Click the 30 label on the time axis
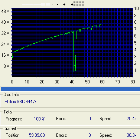Screen dimensions: 140x139 click(x=57, y=82)
